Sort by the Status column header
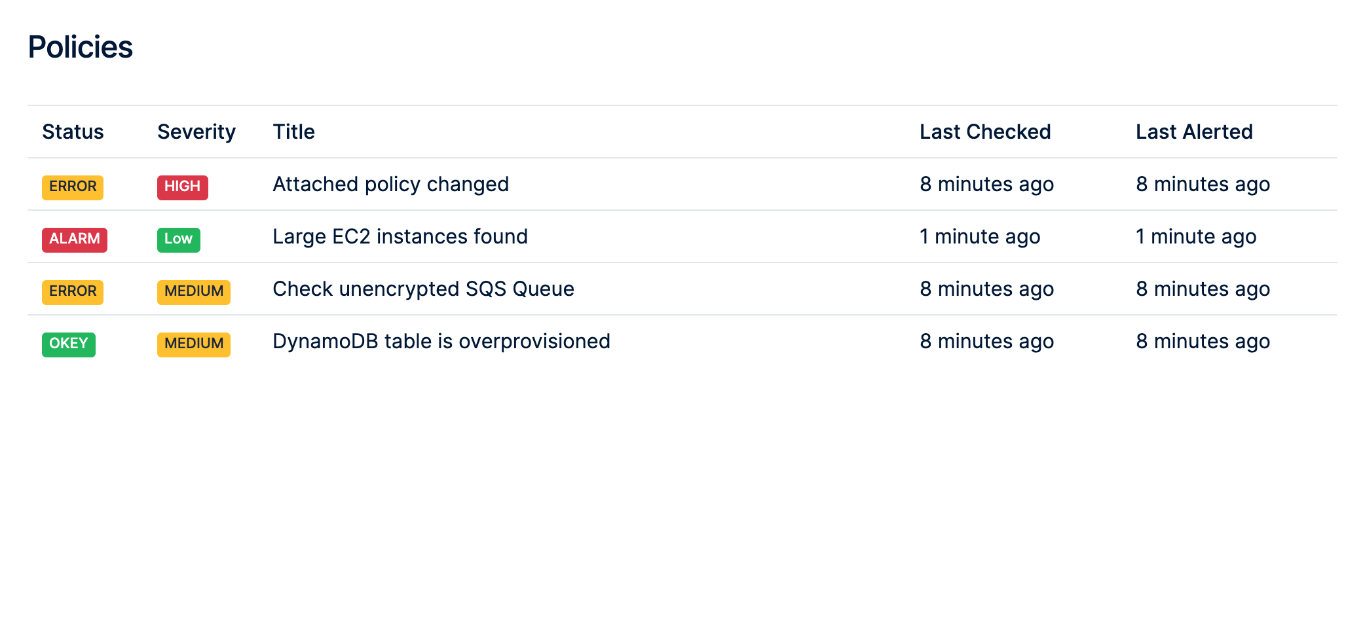Image resolution: width=1365 pixels, height=631 pixels. coord(73,132)
